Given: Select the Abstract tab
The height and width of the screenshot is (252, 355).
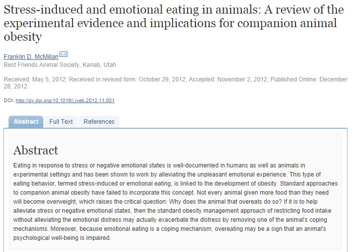Looking at the screenshot, I should coord(26,122).
